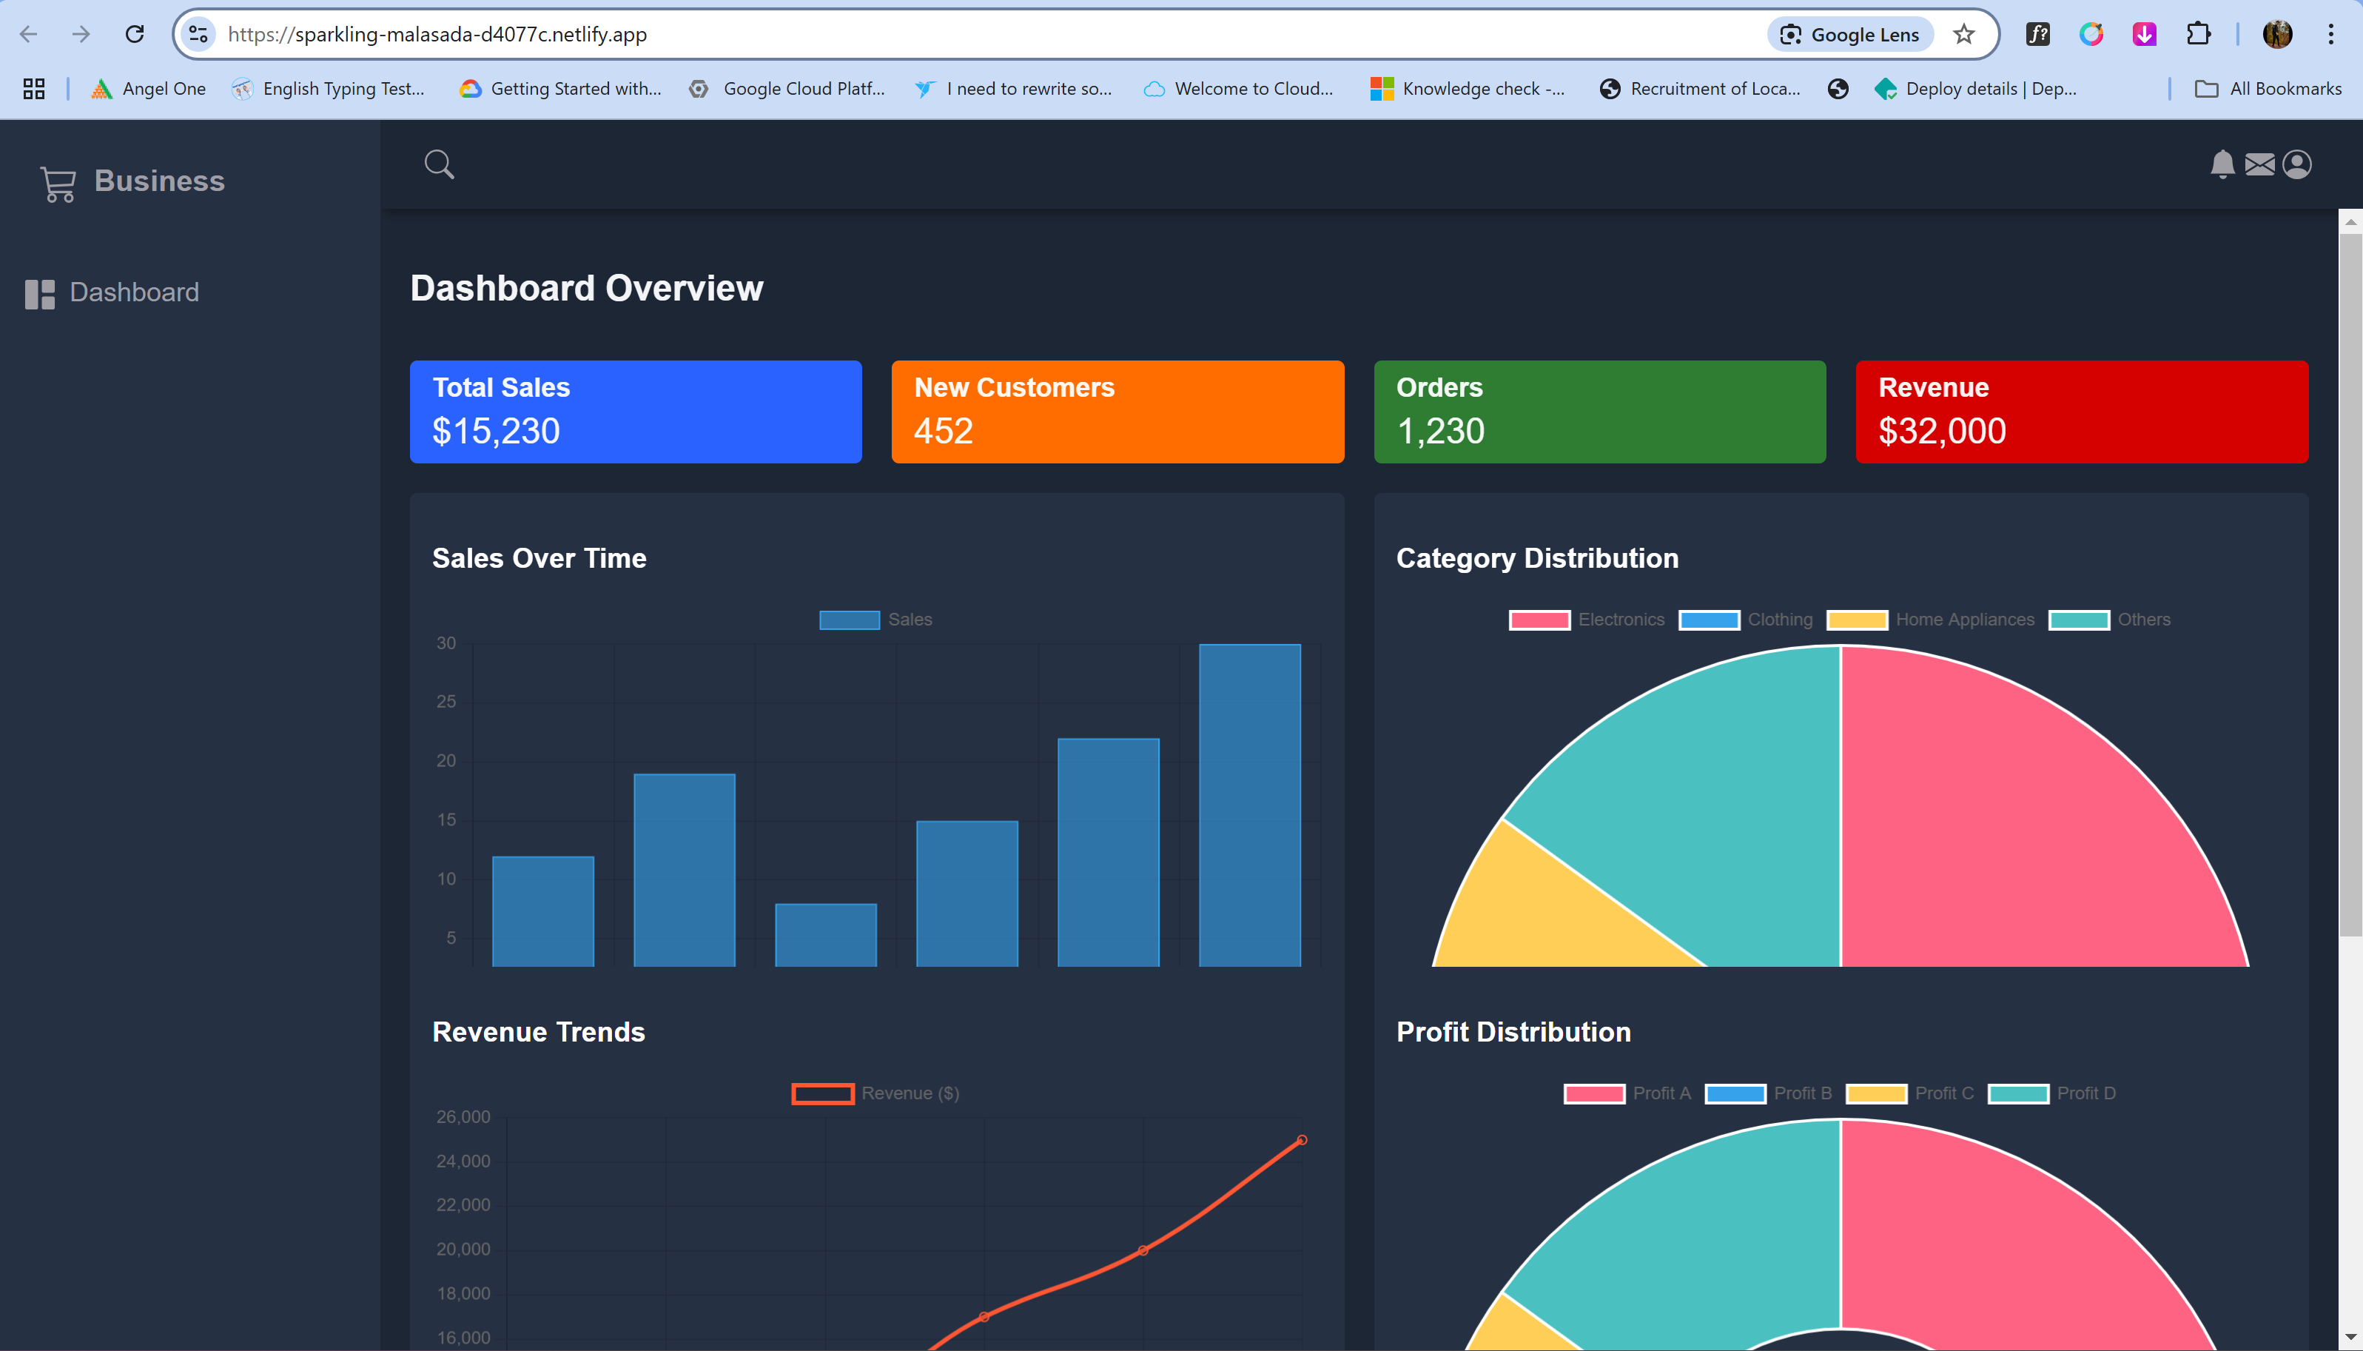Bookmark this page with the star icon

[1963, 34]
